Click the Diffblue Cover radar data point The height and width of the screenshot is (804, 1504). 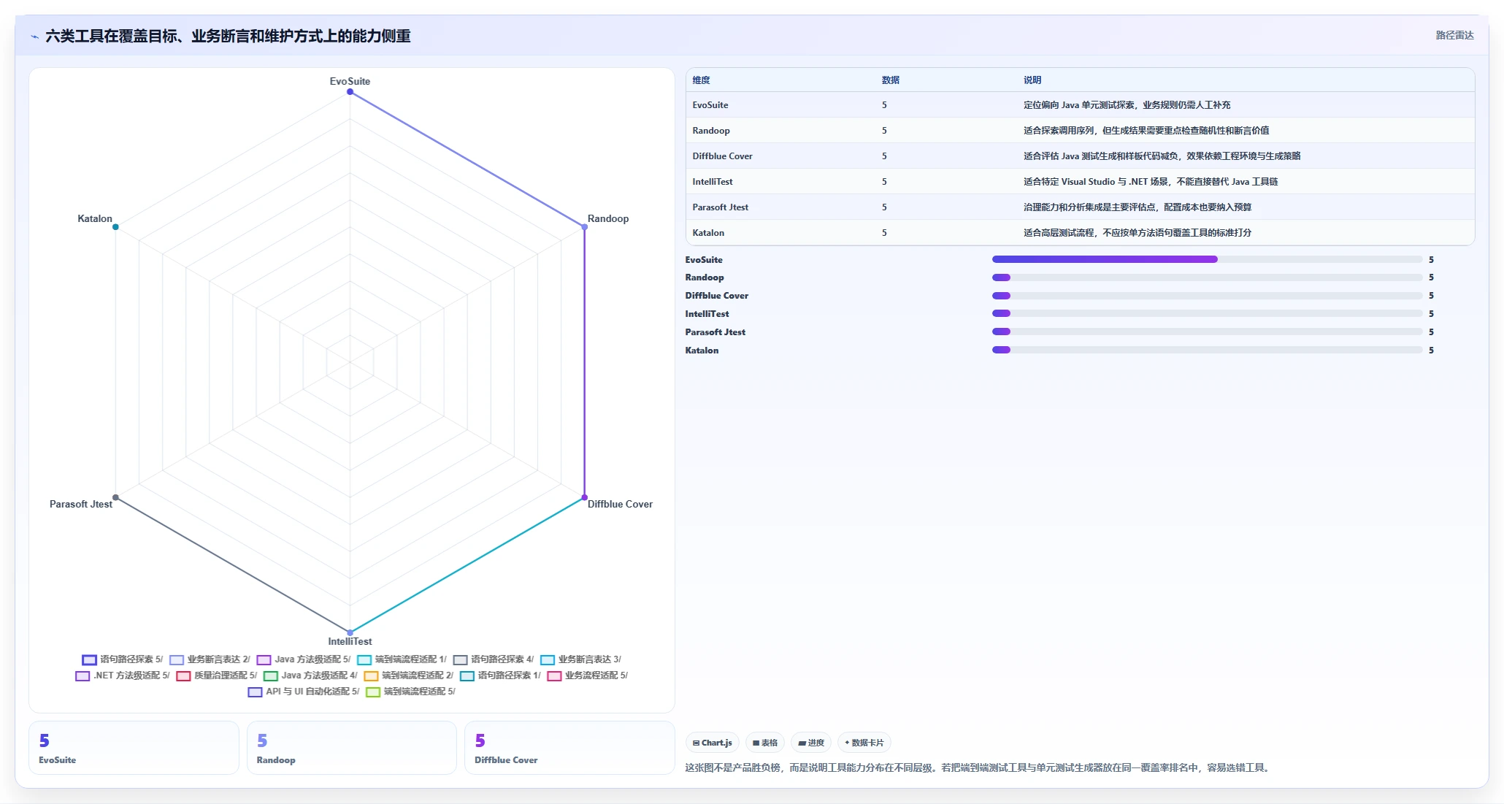584,497
